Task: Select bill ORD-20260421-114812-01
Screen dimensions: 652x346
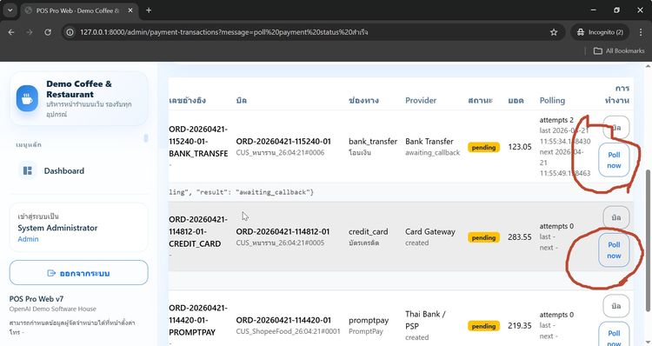Action: click(283, 231)
